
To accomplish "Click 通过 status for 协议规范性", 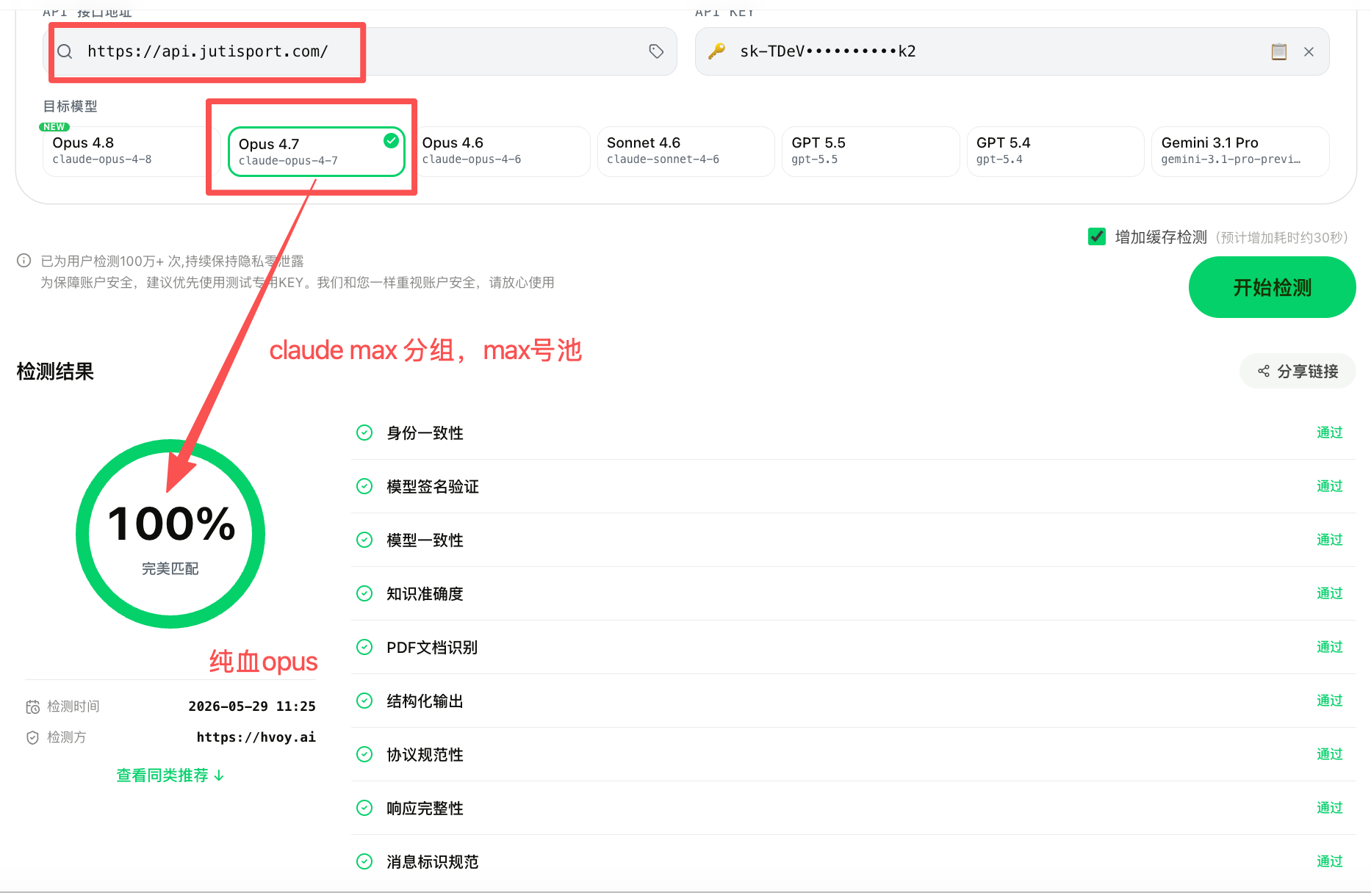I will [1329, 754].
